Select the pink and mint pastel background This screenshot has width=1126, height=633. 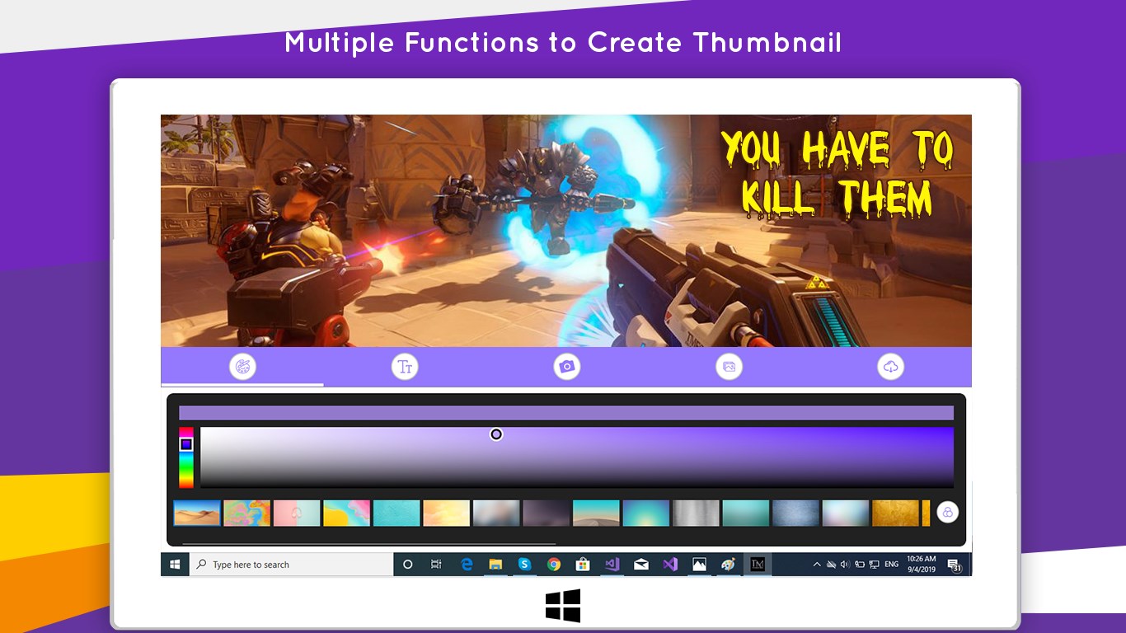297,513
